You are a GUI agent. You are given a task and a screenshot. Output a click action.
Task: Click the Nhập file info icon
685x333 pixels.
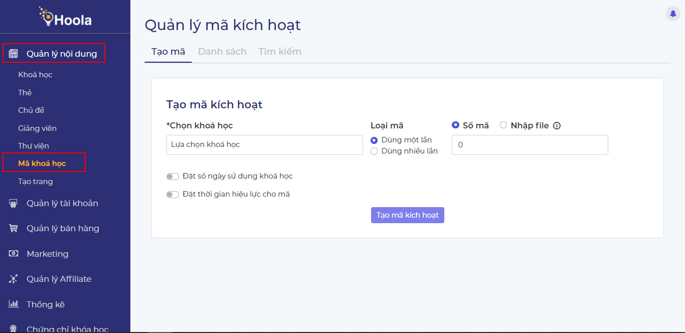557,126
